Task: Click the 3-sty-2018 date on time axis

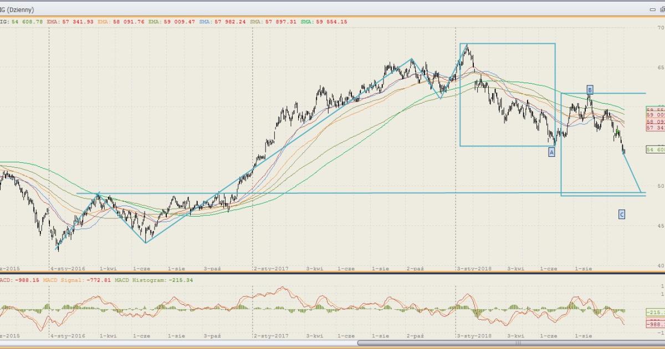Action: pos(474,268)
